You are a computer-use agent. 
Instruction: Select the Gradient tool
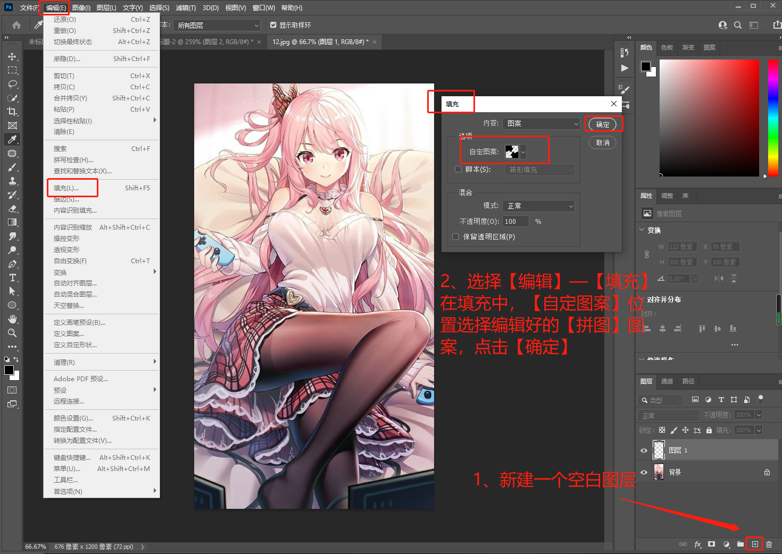tap(12, 222)
